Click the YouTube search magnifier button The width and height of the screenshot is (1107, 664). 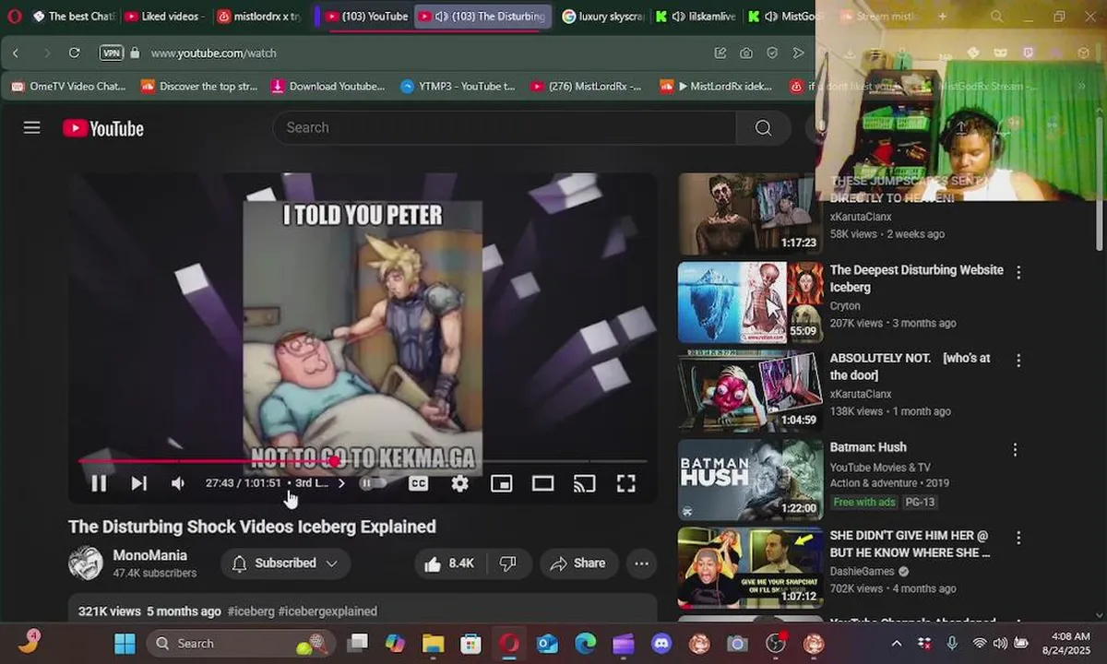[x=763, y=127]
